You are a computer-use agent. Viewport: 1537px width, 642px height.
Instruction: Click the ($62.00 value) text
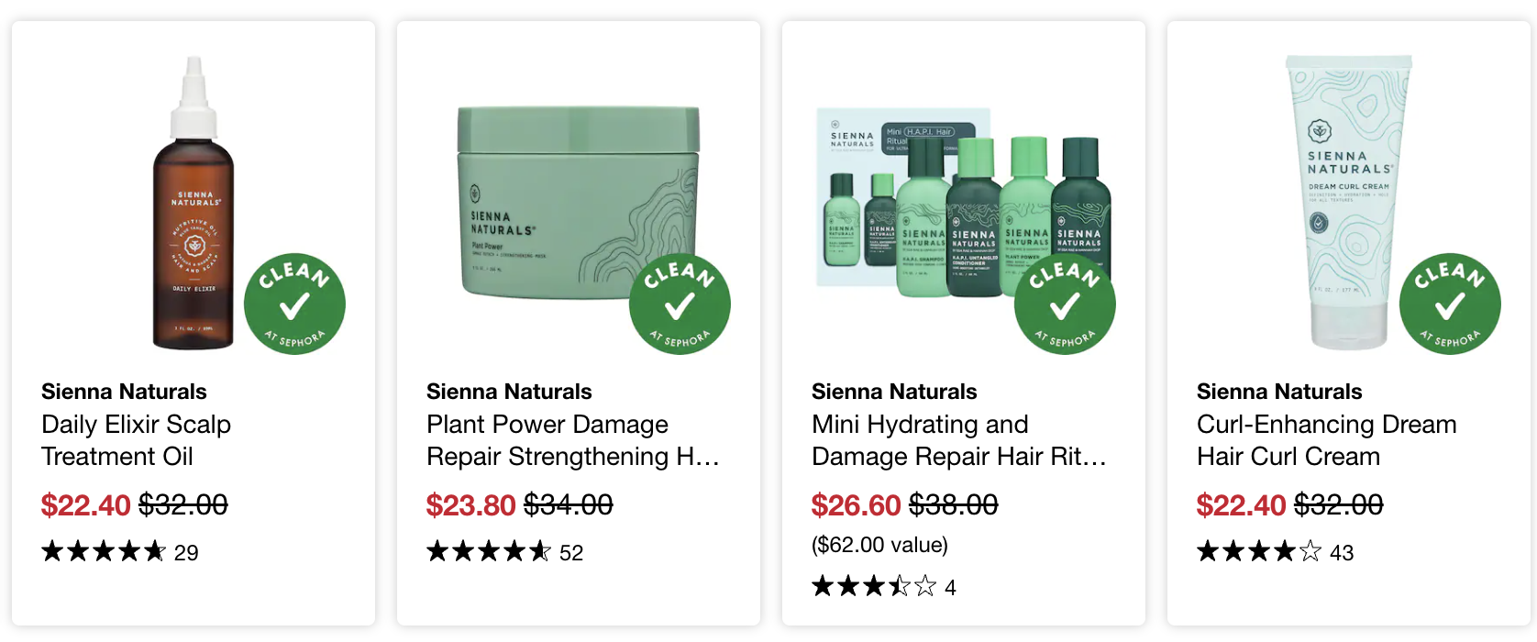[x=879, y=545]
